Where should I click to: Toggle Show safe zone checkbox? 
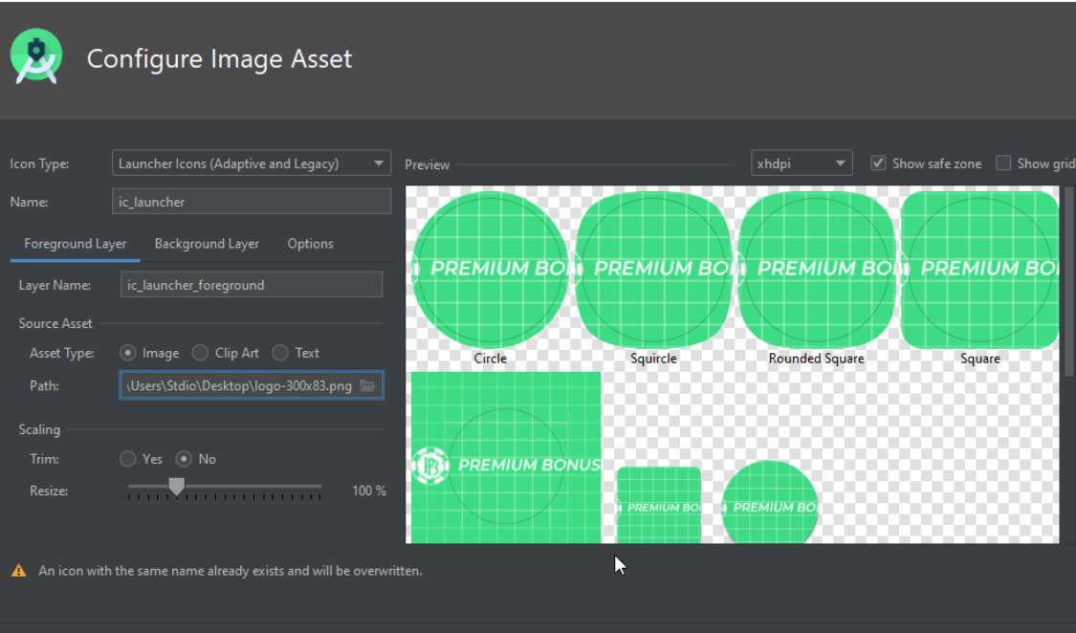click(878, 164)
